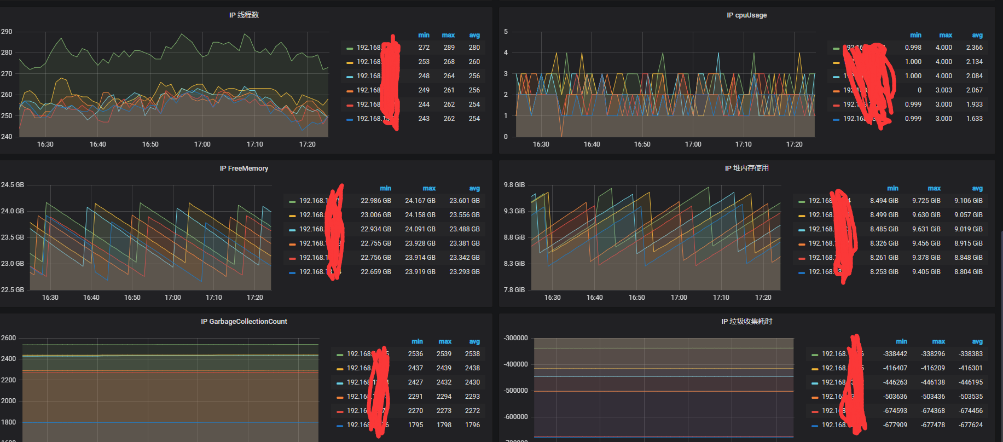The width and height of the screenshot is (1003, 442).
Task: Click the IP GarbageCollectionCount panel title
Action: (x=244, y=322)
